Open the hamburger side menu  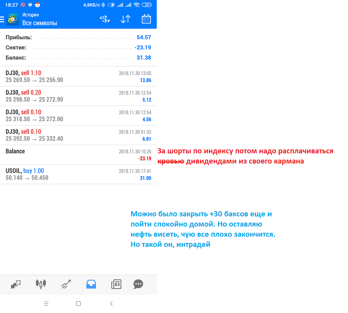point(2,20)
